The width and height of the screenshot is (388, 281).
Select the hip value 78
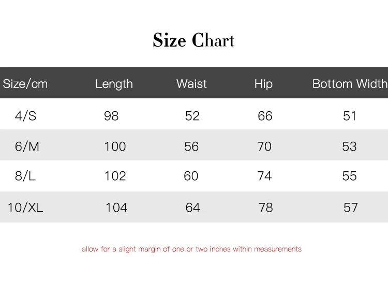click(266, 208)
